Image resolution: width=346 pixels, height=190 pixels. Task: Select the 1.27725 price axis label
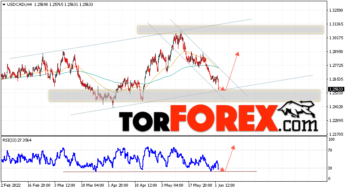(x=336, y=66)
